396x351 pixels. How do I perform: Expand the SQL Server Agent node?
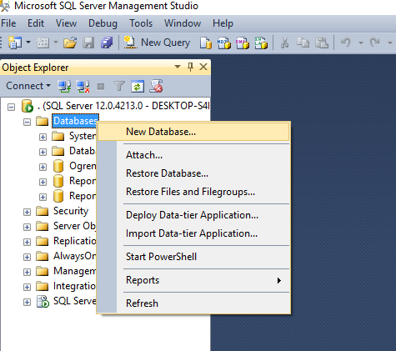[27, 302]
